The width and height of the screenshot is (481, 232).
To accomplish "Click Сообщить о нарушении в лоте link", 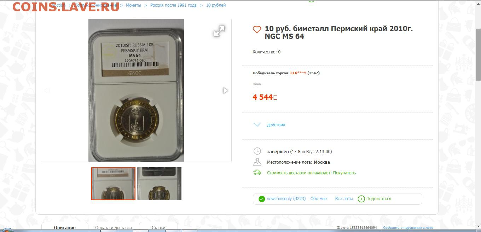I will 408,228.
